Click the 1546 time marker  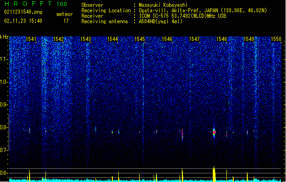pyautogui.click(x=167, y=39)
